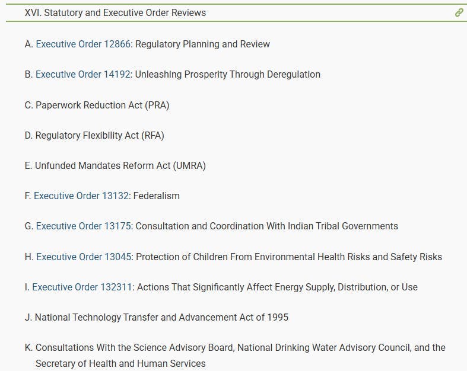
Task: Select 'D. Regulatory Flexibility Act (RFA)' entry
Action: (94, 136)
